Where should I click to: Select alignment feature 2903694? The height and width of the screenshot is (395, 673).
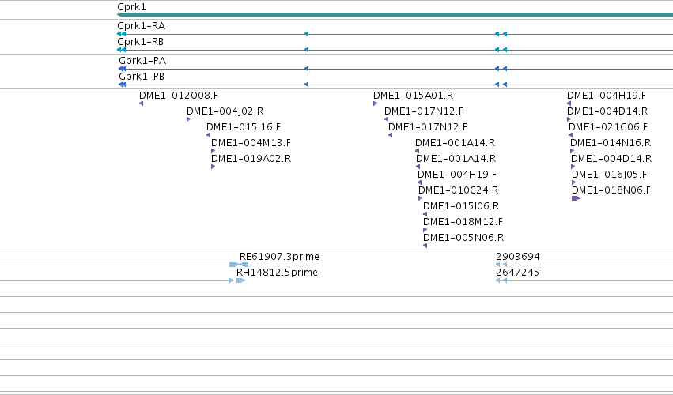click(x=518, y=257)
